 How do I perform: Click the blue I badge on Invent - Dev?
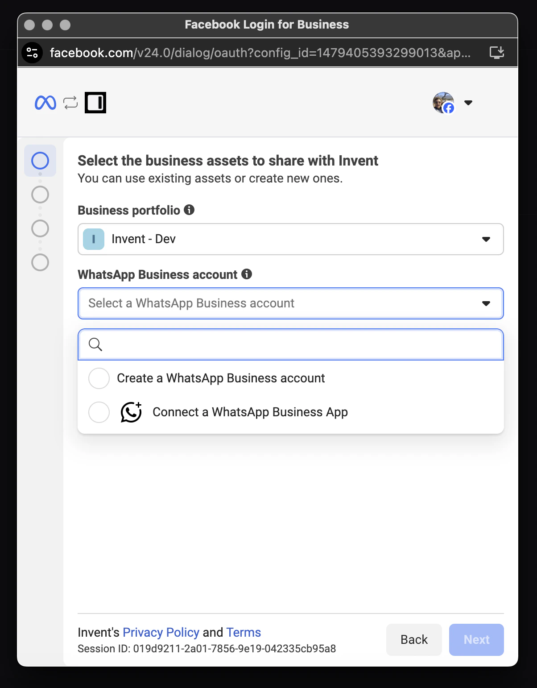tap(94, 239)
